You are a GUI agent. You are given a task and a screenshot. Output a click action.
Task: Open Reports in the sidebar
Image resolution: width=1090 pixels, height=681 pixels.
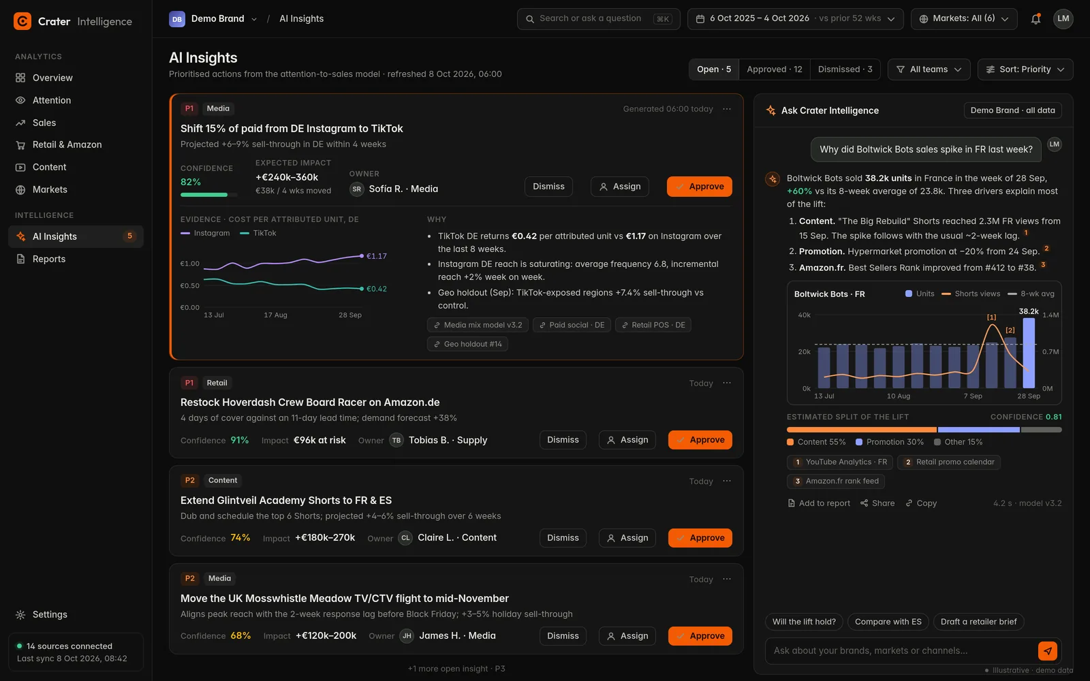pyautogui.click(x=76, y=259)
